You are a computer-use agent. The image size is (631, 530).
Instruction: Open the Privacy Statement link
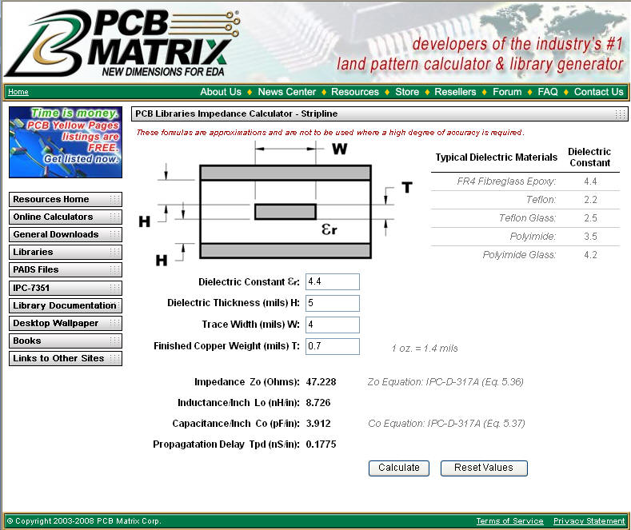[x=589, y=521]
